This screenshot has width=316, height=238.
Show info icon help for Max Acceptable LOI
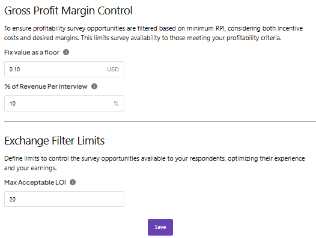click(x=73, y=182)
